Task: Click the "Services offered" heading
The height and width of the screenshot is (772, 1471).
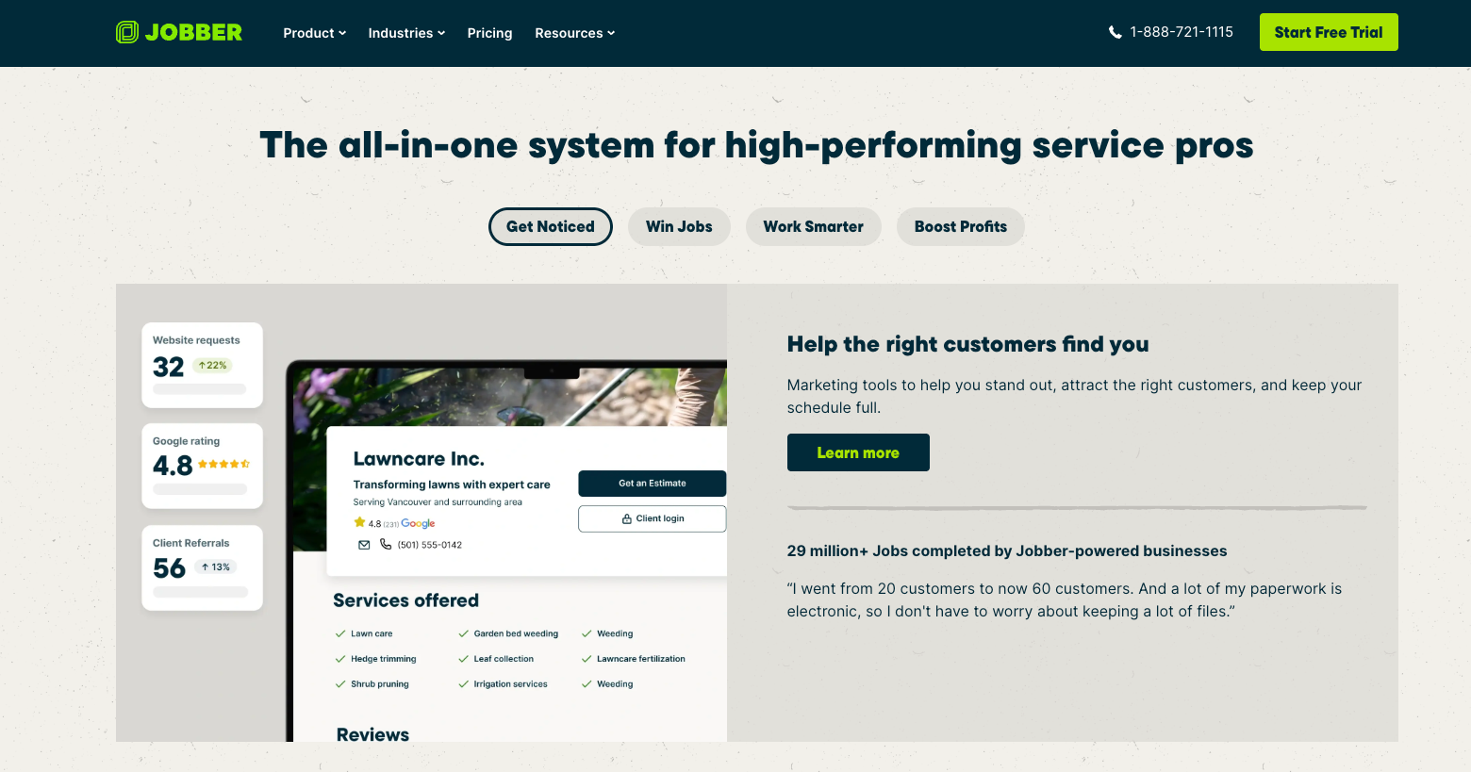Action: coord(405,600)
